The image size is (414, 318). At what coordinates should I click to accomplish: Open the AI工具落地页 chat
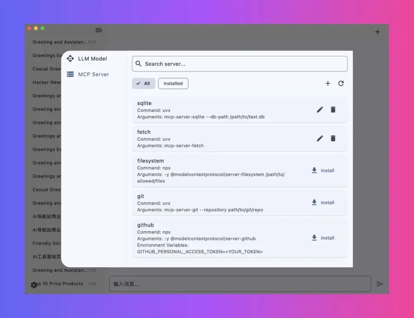[47, 256]
